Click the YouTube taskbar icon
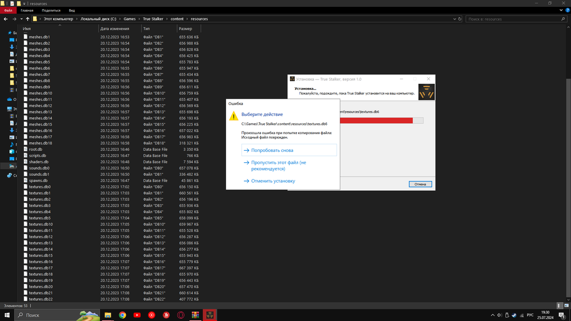The height and width of the screenshot is (321, 571). point(137,315)
